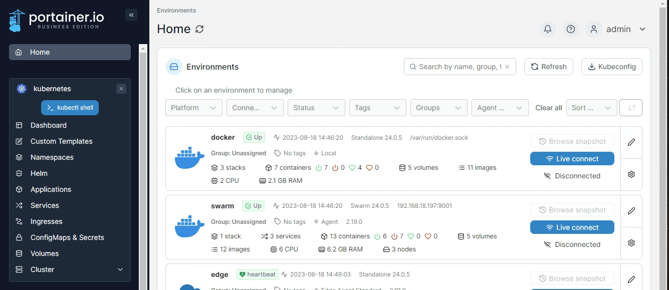This screenshot has height=290, width=669.
Task: Open the Groups filter dropdown
Action: pos(438,108)
